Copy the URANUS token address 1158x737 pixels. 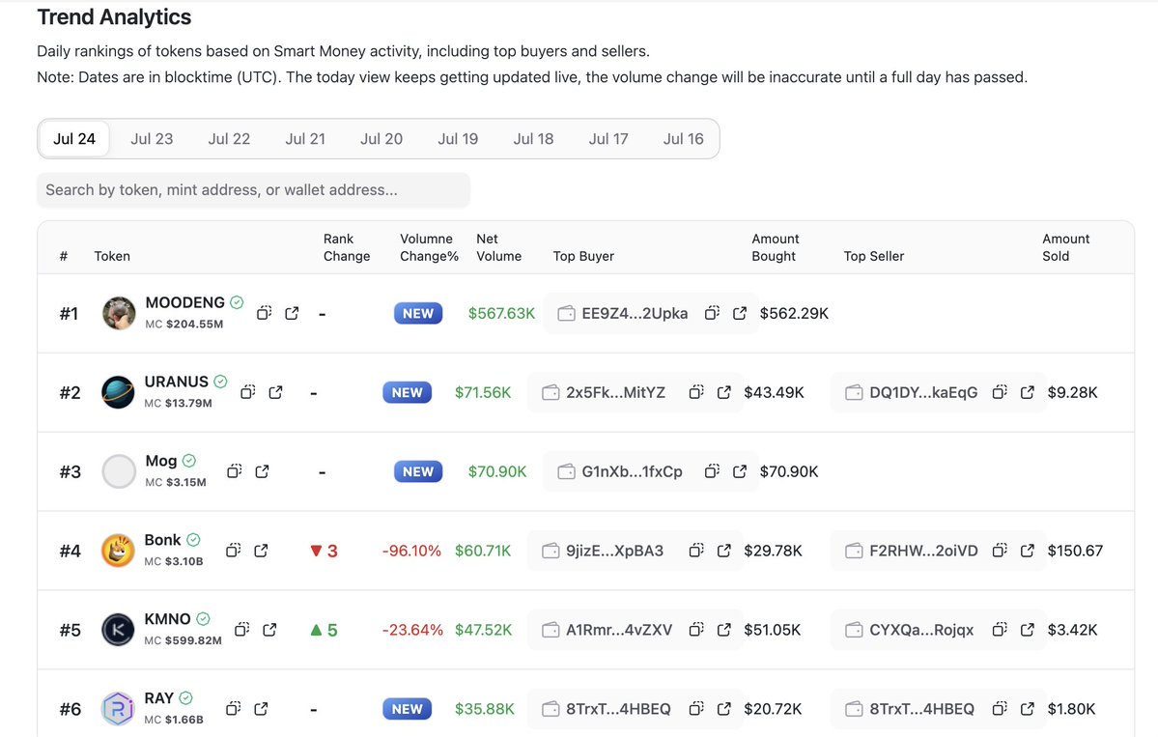tap(248, 392)
